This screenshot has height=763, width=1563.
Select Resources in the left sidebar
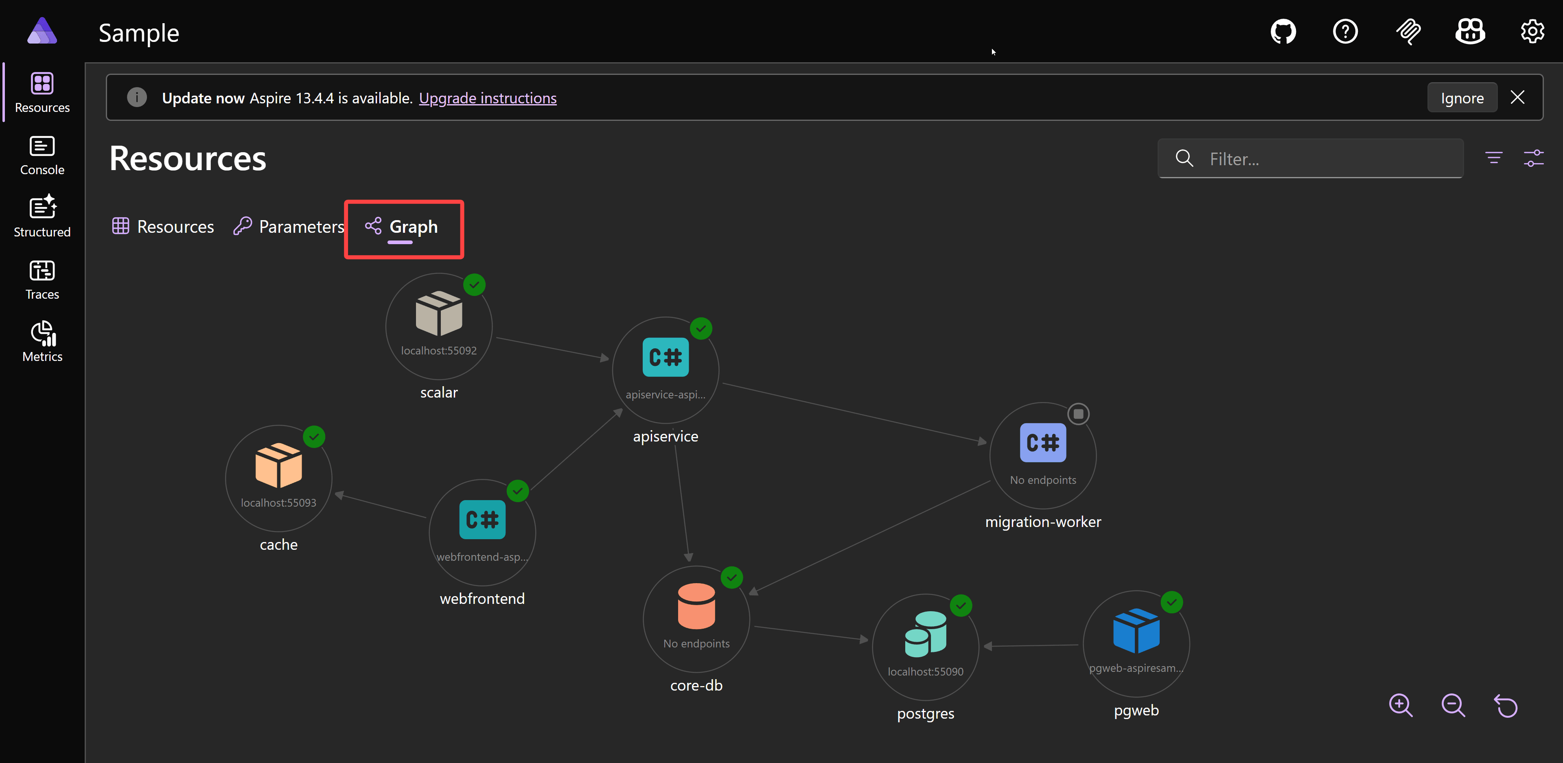coord(42,94)
